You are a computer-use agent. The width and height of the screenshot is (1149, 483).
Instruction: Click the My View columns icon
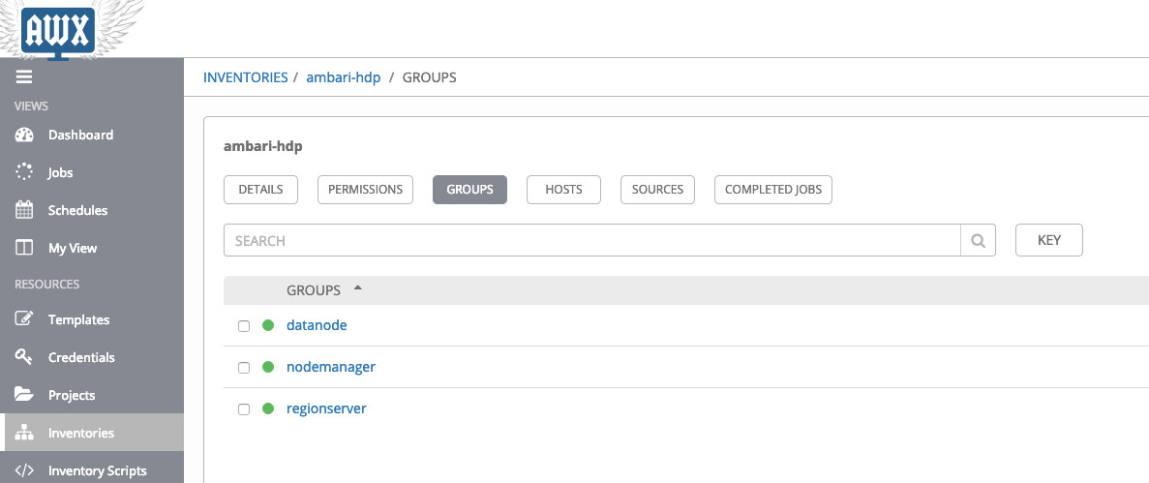pyautogui.click(x=24, y=248)
